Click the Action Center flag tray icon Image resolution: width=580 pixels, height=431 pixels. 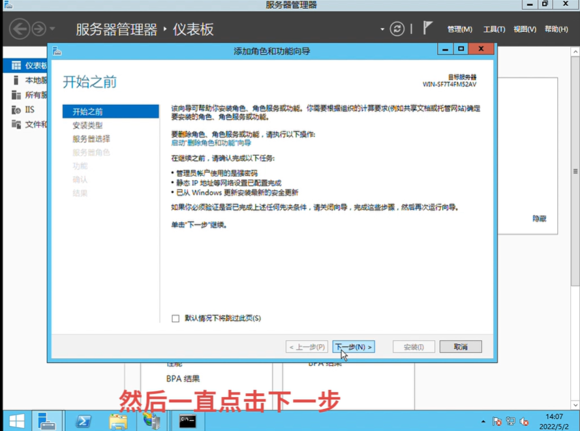coord(496,421)
